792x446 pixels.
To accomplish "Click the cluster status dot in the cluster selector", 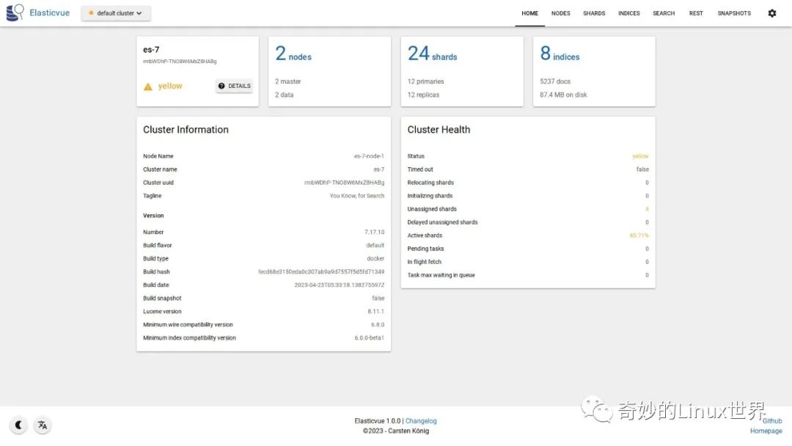I will pos(92,12).
